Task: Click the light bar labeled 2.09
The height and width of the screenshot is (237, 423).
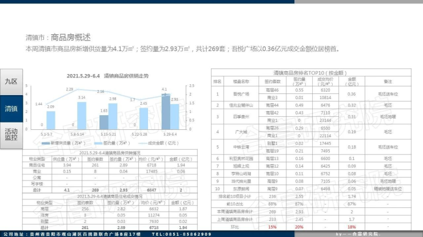Action: point(51,120)
